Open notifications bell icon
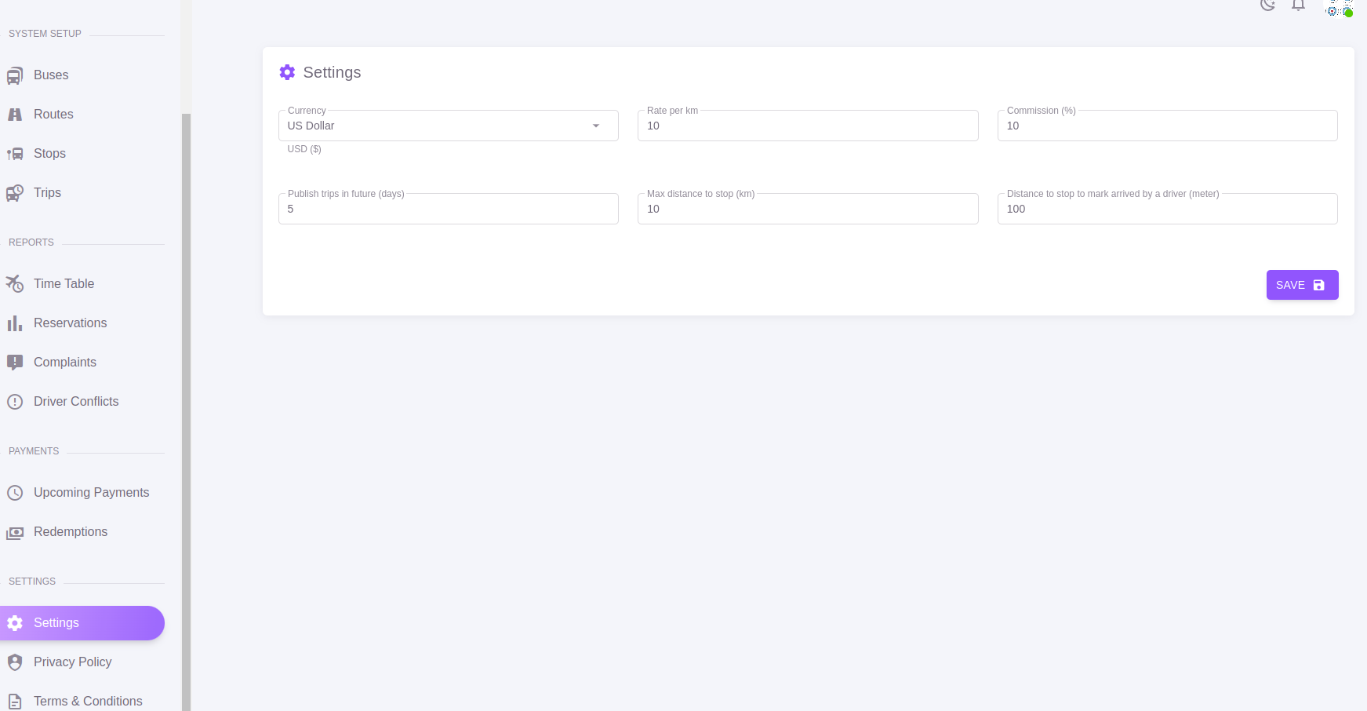Image resolution: width=1367 pixels, height=711 pixels. [1298, 5]
